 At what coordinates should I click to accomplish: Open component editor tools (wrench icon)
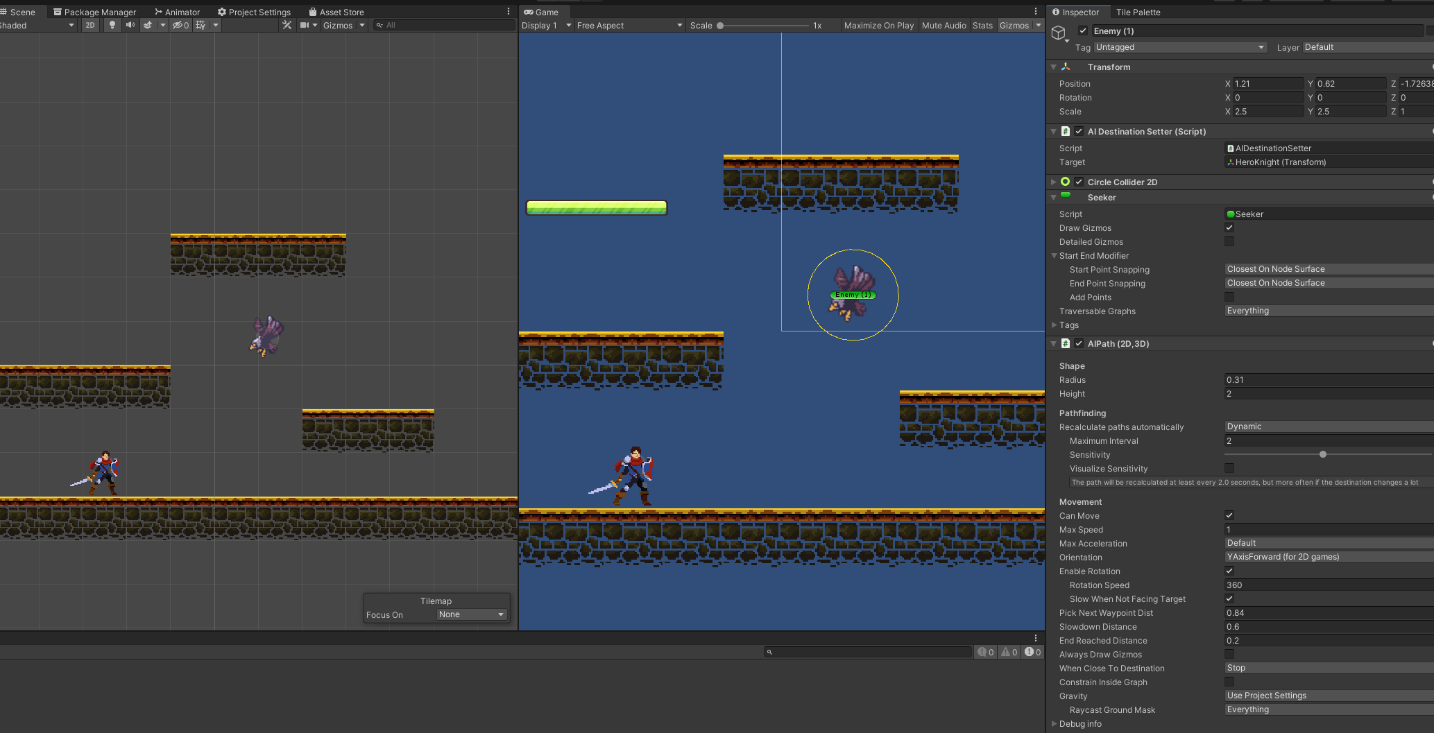[x=287, y=25]
